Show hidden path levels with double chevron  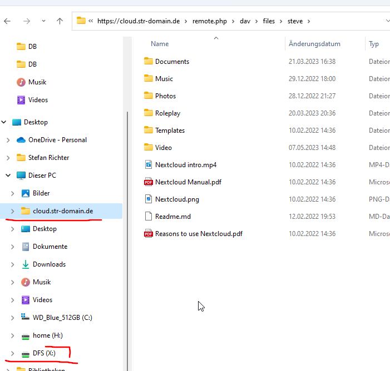(x=91, y=21)
